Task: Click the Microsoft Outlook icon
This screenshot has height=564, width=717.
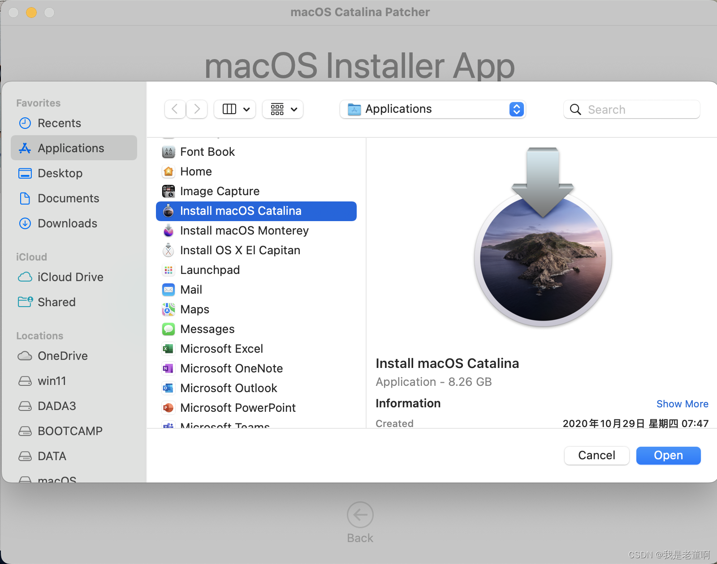Action: click(x=168, y=388)
